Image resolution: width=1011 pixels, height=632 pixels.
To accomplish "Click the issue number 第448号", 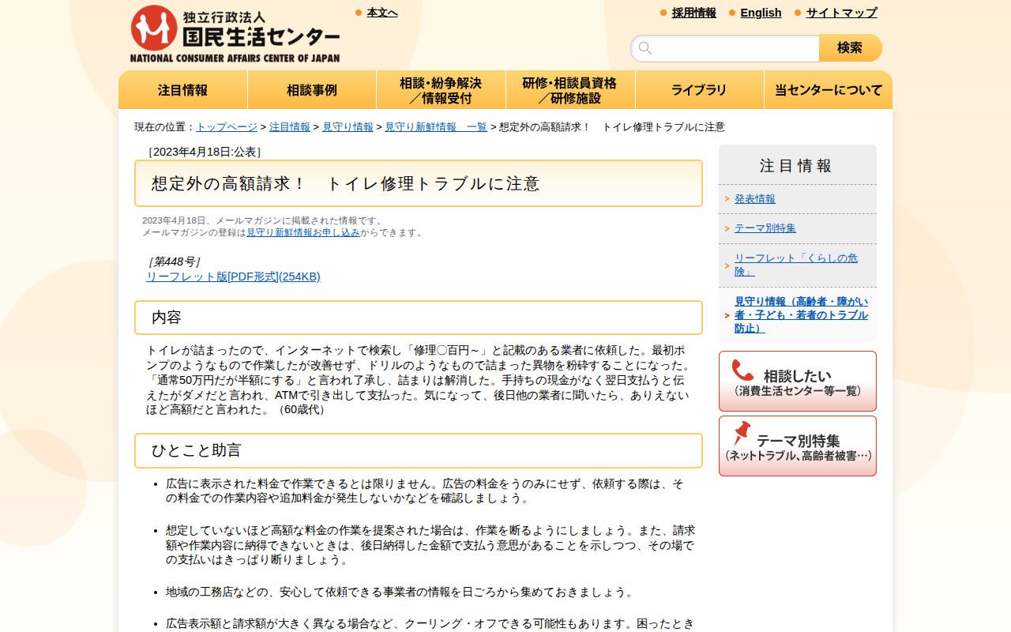I will (174, 261).
